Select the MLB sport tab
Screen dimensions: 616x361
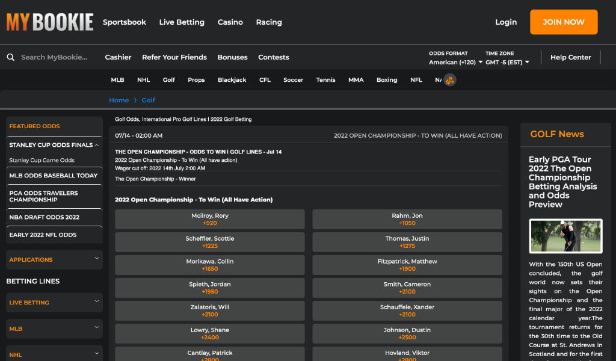117,80
